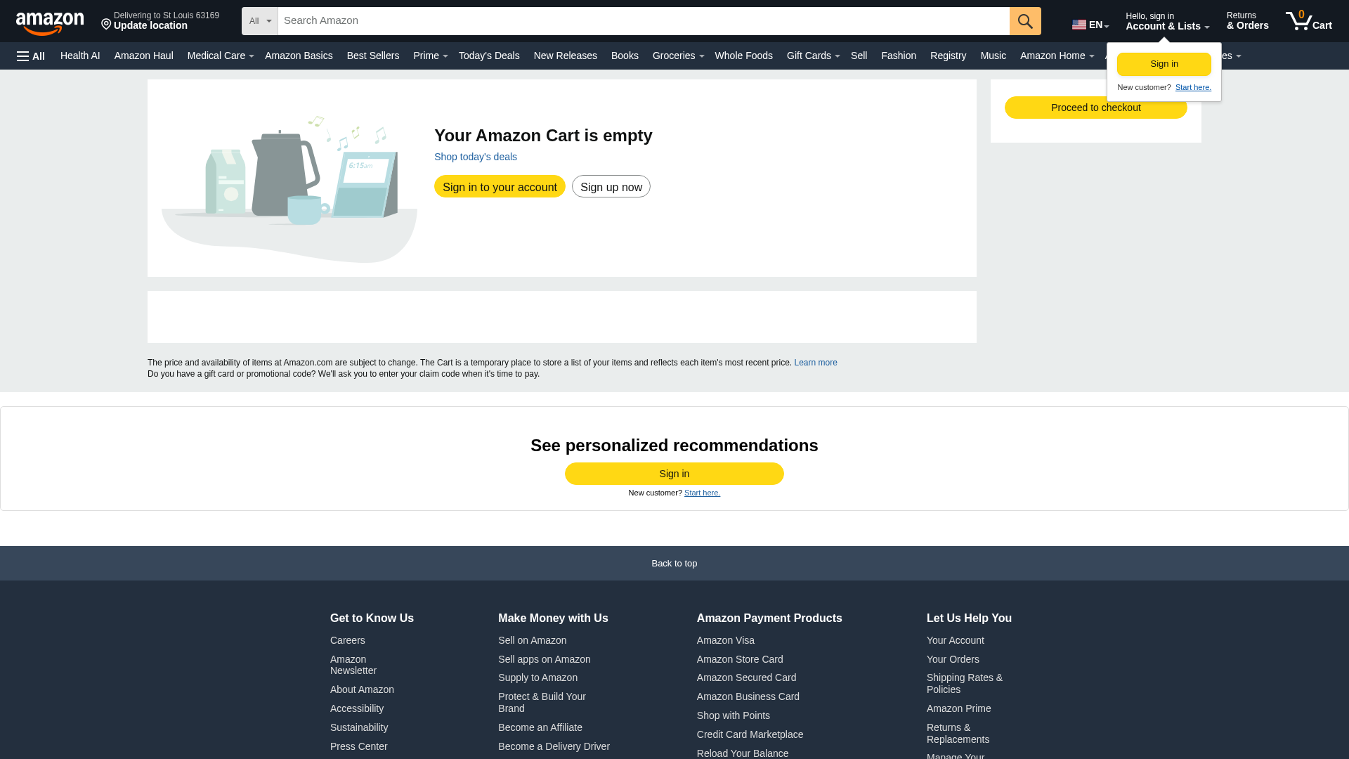Open Today's Deals

[x=489, y=56]
